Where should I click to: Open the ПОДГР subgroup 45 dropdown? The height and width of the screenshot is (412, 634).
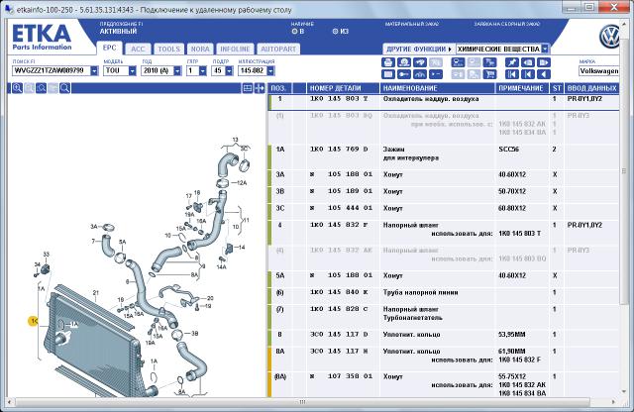(x=229, y=70)
